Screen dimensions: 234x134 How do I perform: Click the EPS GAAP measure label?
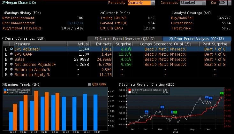tap(23, 54)
